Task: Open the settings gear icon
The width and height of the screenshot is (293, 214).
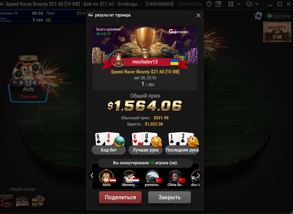Action: click(209, 4)
